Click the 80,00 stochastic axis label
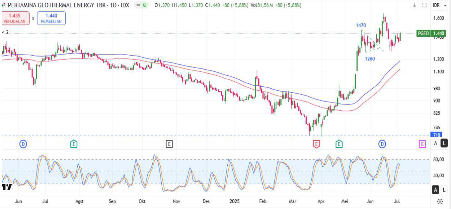451x209 pixels. pos(439,160)
